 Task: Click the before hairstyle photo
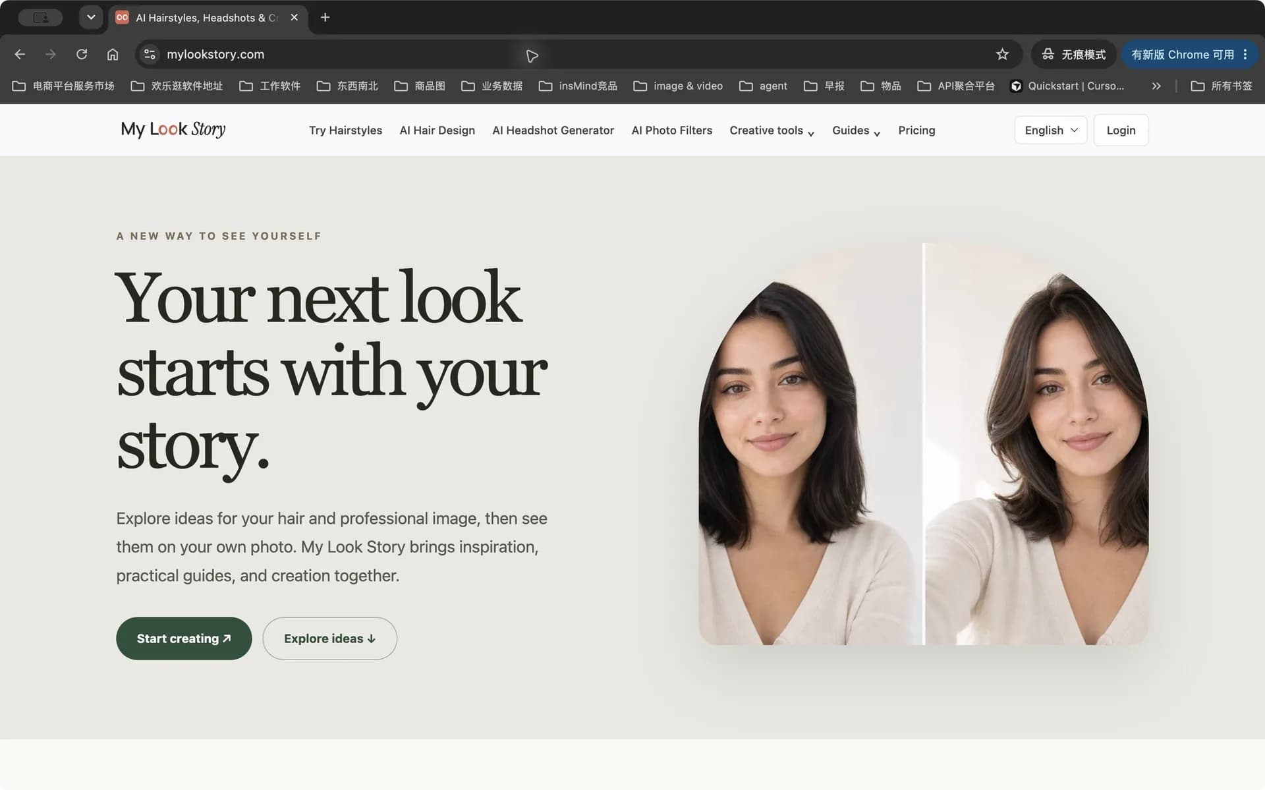coord(810,443)
